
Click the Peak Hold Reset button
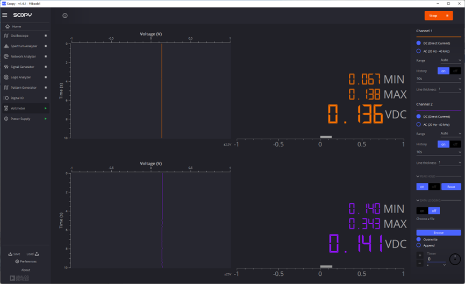pyautogui.click(x=451, y=187)
